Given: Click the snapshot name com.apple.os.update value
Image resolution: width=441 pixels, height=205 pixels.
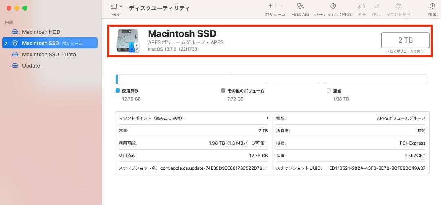Looking at the screenshot, I should point(213,168).
